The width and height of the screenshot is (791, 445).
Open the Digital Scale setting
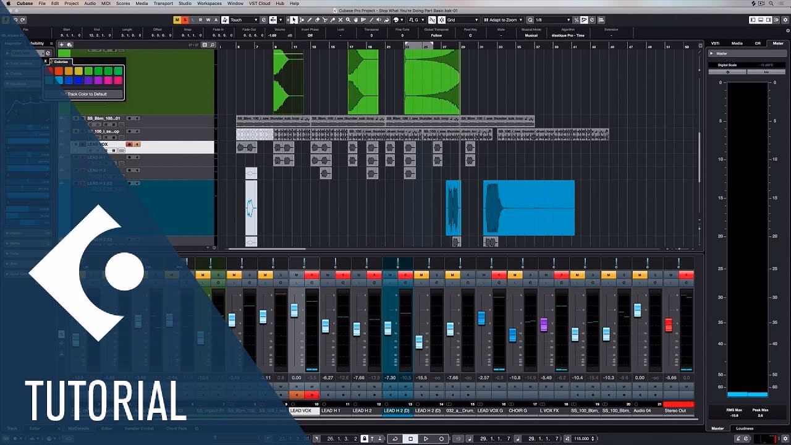[x=727, y=65]
